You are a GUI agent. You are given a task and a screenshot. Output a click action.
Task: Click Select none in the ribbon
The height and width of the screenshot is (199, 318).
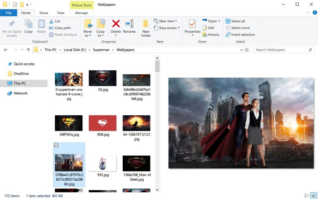tap(238, 28)
